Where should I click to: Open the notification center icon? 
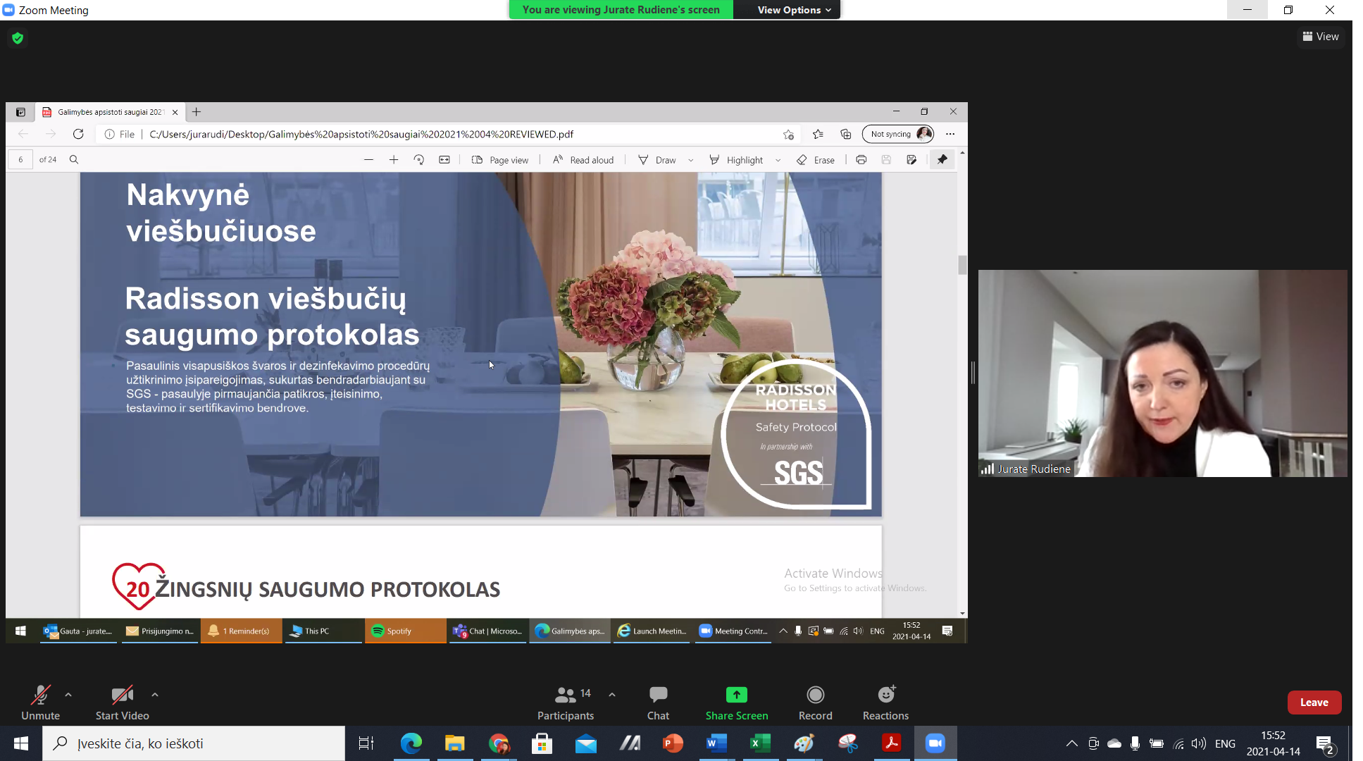coord(1325,743)
